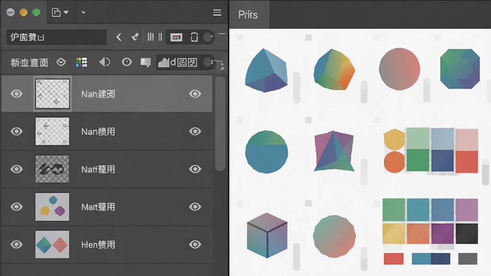This screenshot has width=491, height=276.
Task: Click the circled eye icon in toolbar
Action: point(127,62)
